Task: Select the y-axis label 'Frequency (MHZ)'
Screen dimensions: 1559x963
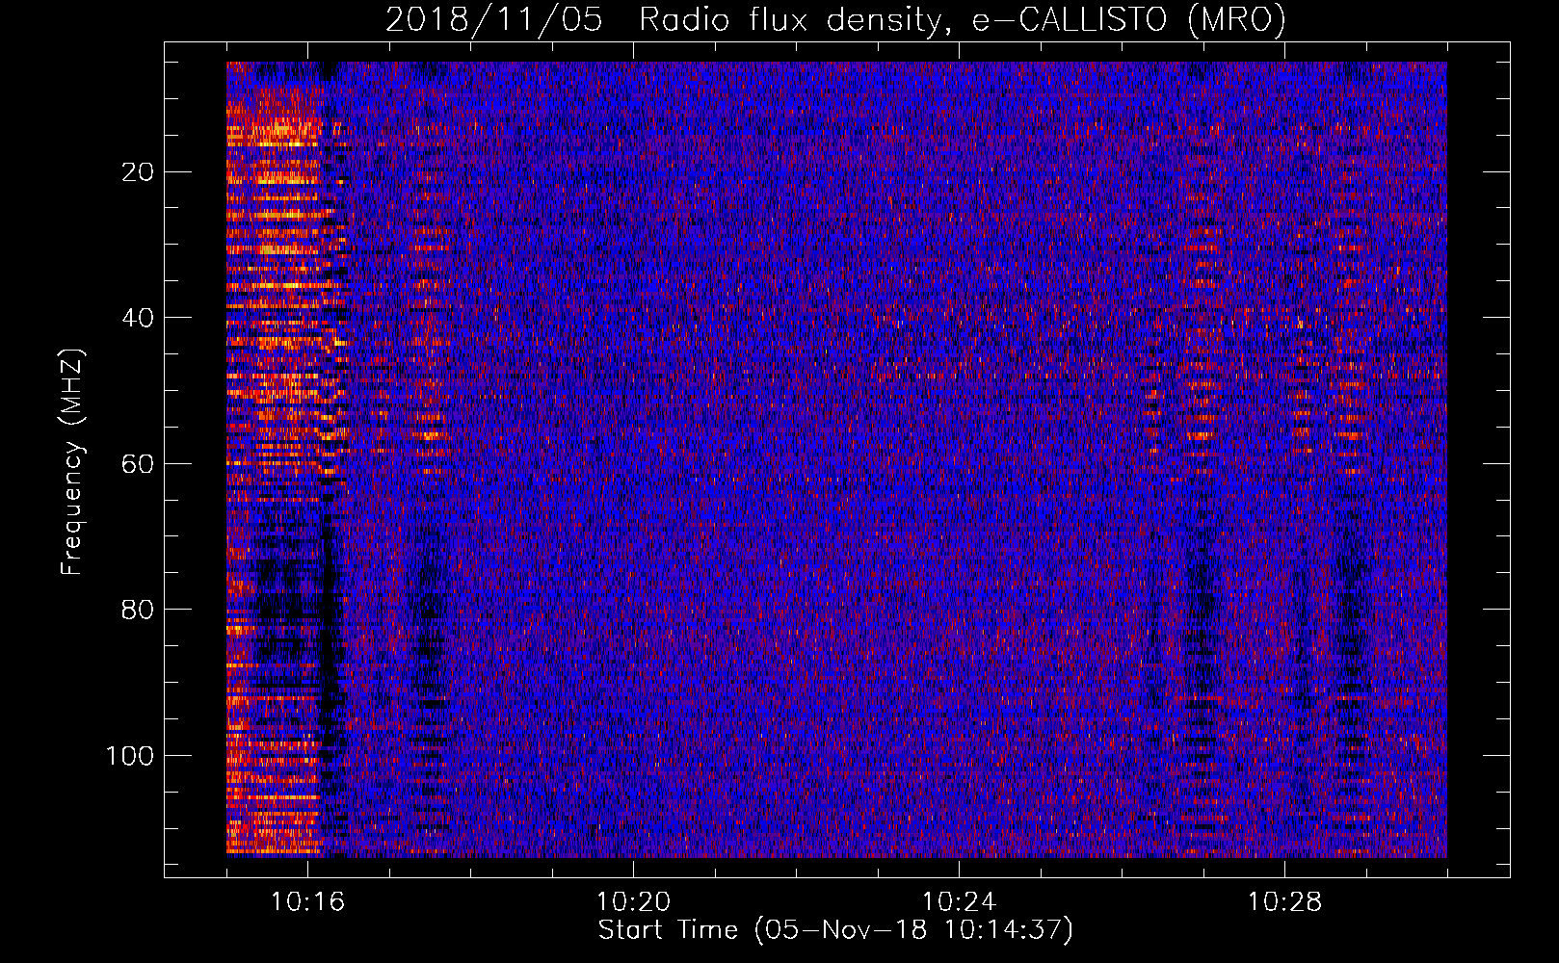Action: 72,462
